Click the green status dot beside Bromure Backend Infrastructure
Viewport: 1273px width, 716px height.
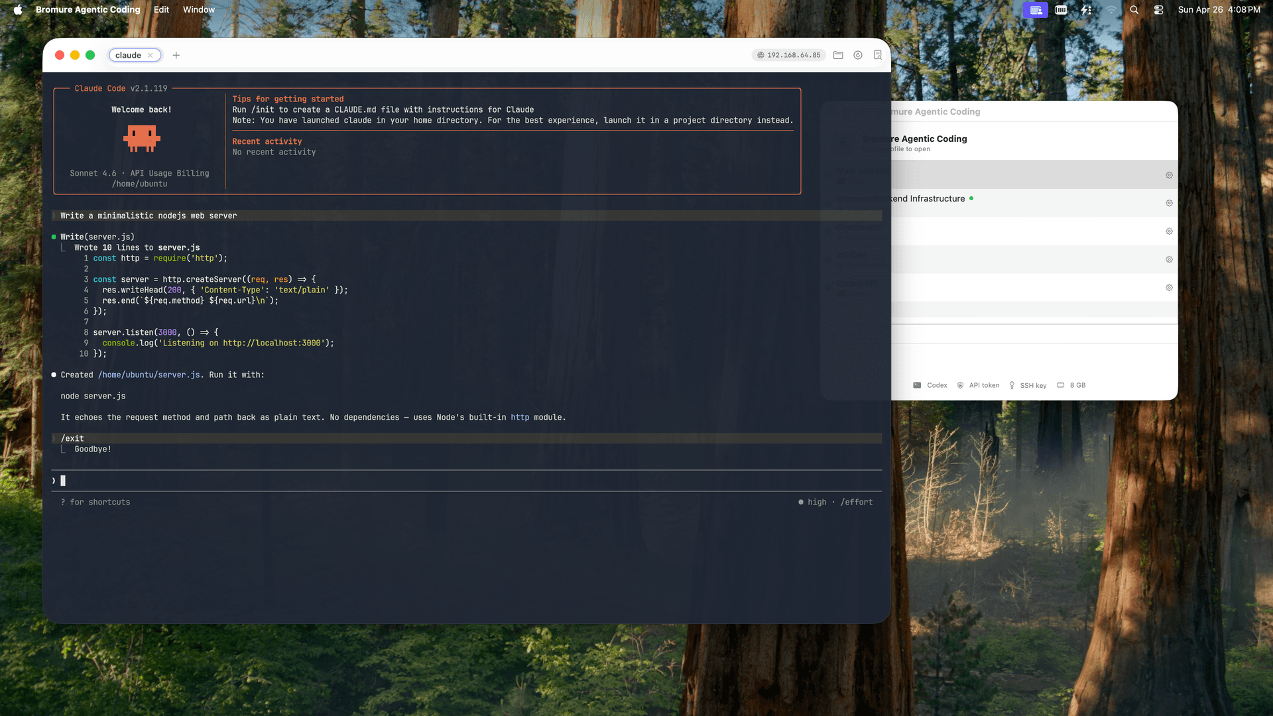point(971,198)
